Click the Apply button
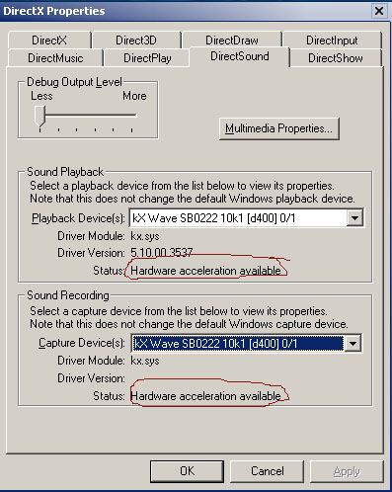 (x=347, y=471)
